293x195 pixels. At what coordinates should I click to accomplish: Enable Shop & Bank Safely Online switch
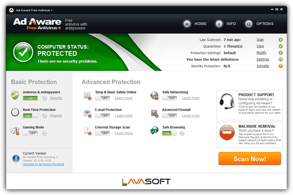click(103, 98)
